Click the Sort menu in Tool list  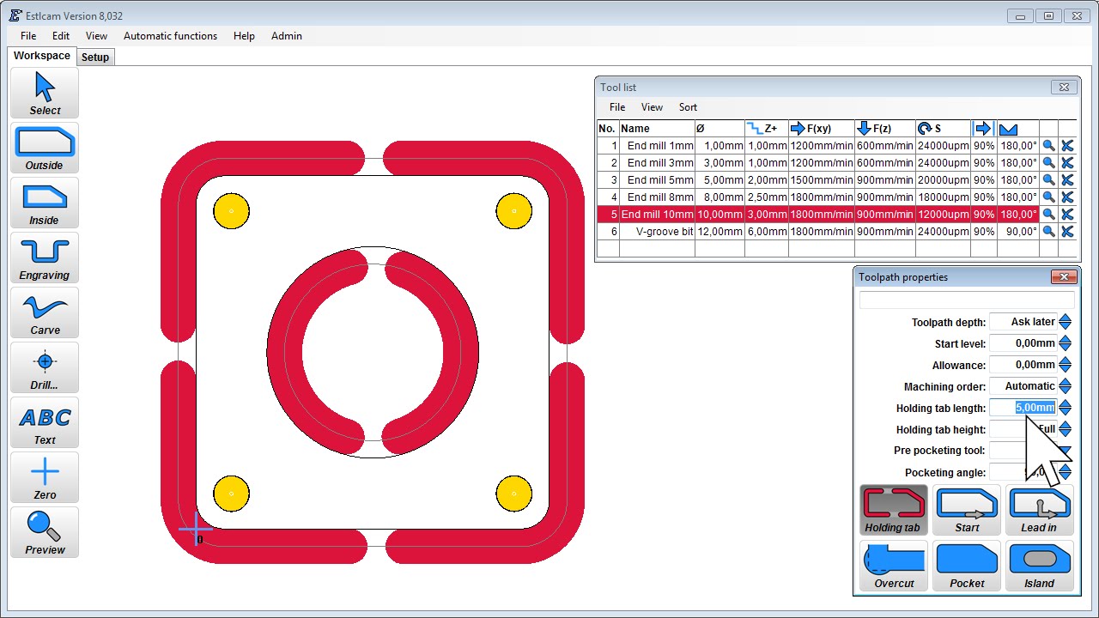click(688, 107)
